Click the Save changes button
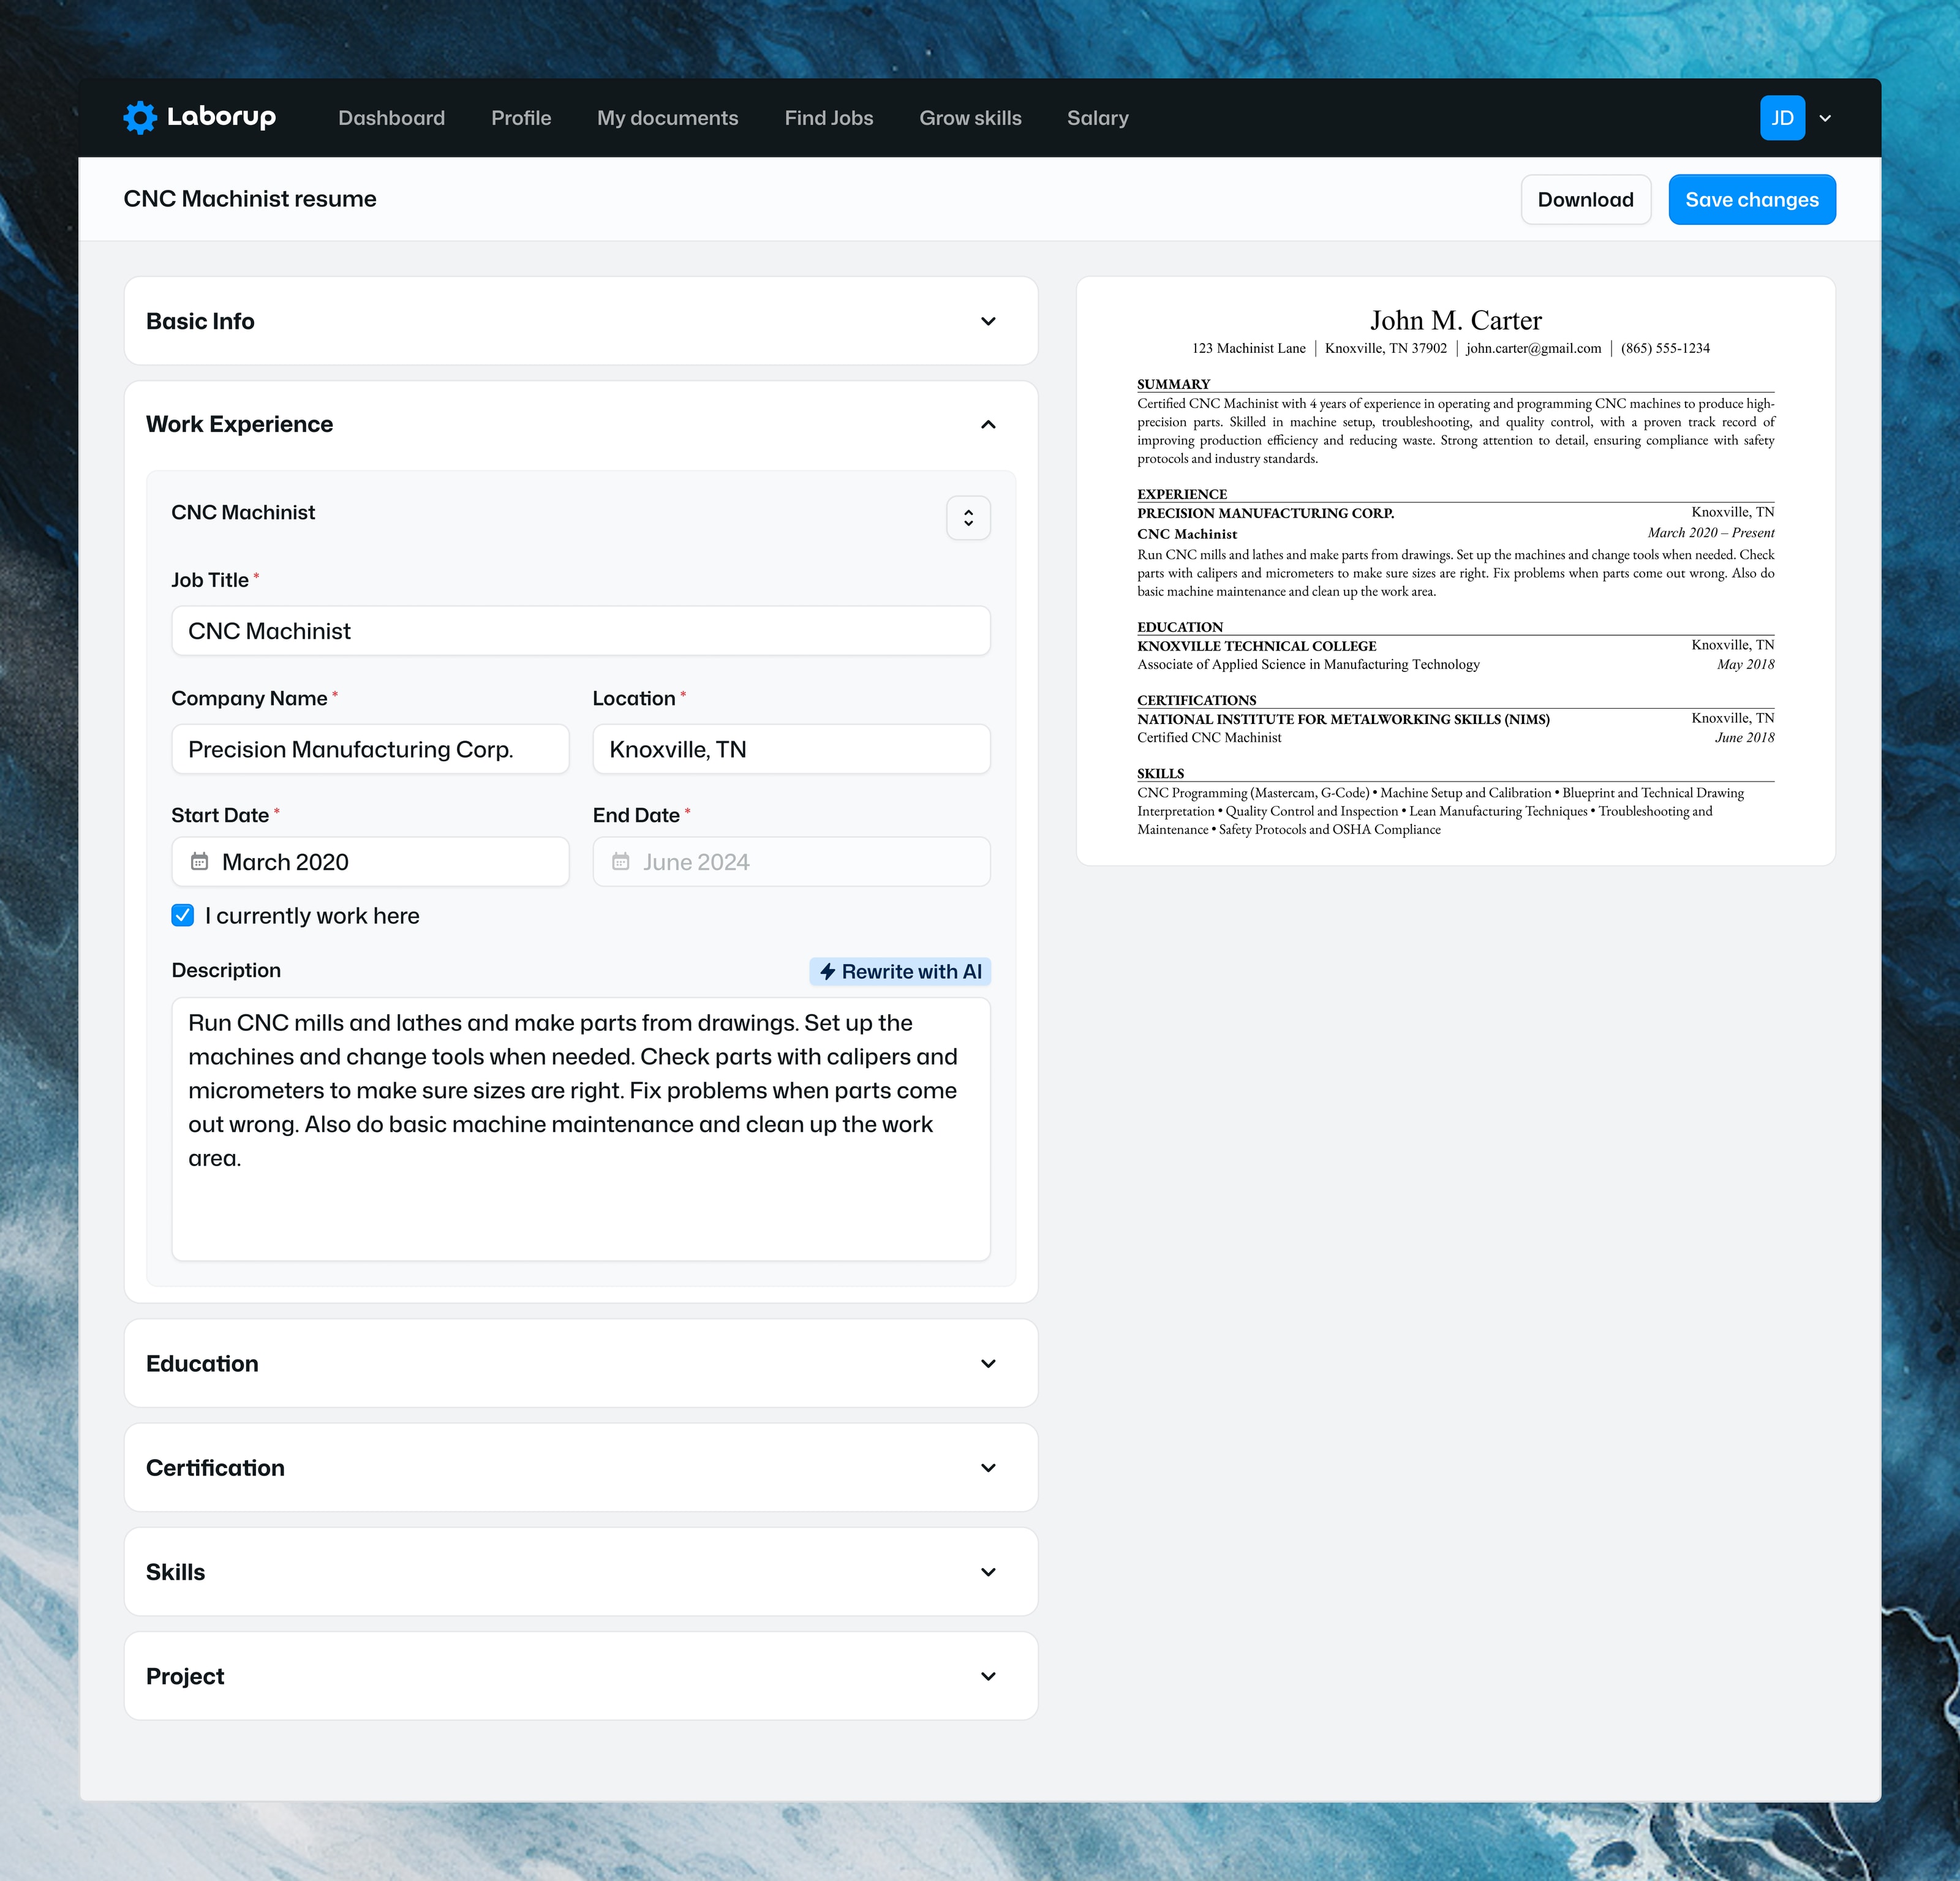This screenshot has height=1881, width=1960. click(x=1751, y=199)
